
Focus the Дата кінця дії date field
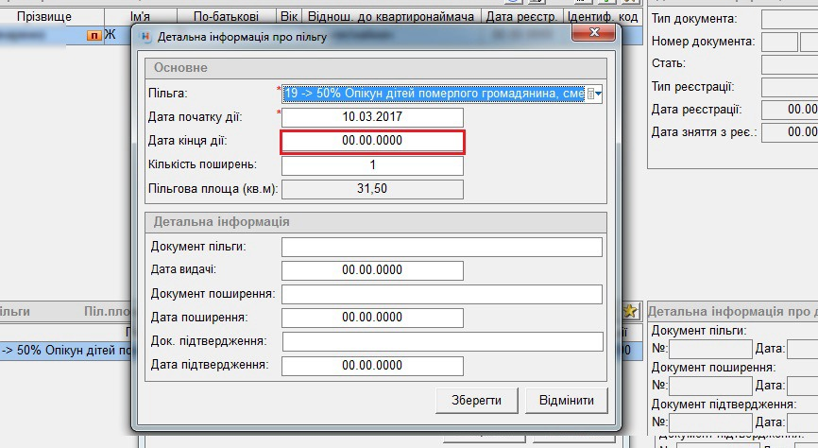click(x=372, y=142)
